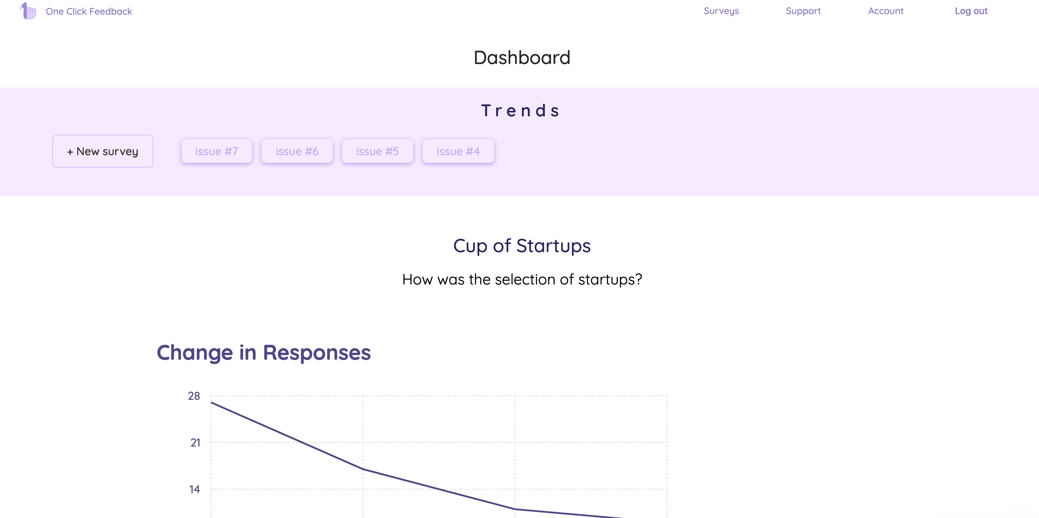
Task: Click the 21 label on the chart axis
Action: pos(195,443)
